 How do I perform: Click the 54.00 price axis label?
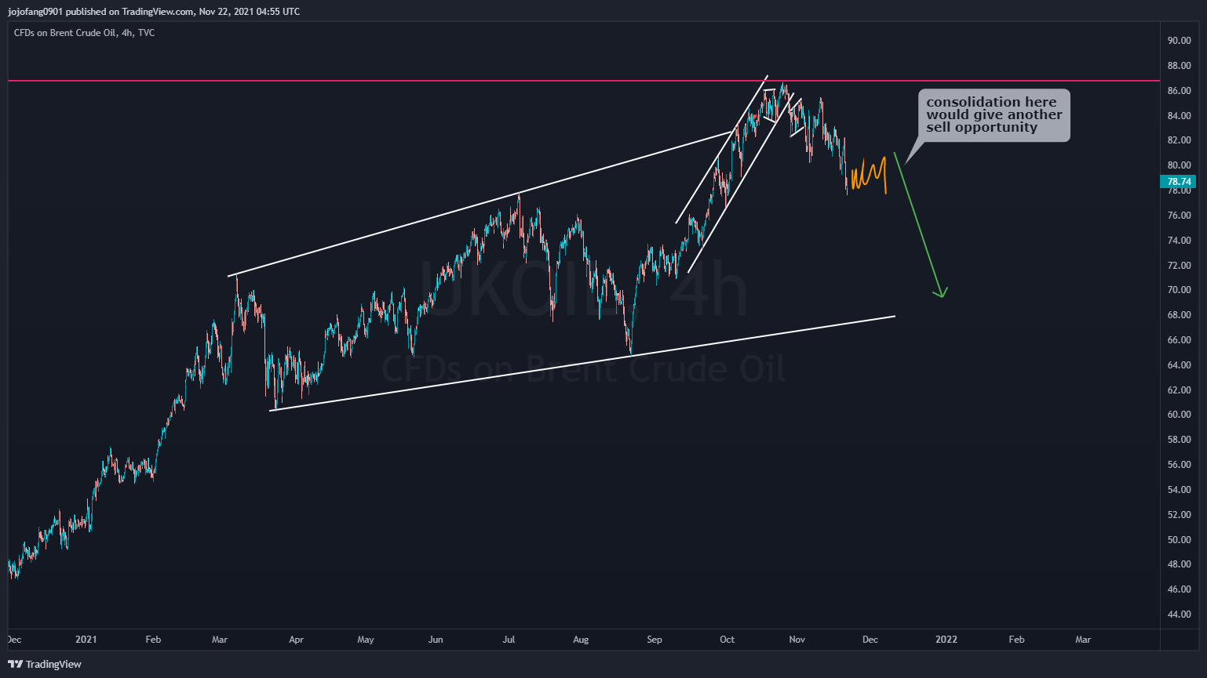(x=1179, y=490)
